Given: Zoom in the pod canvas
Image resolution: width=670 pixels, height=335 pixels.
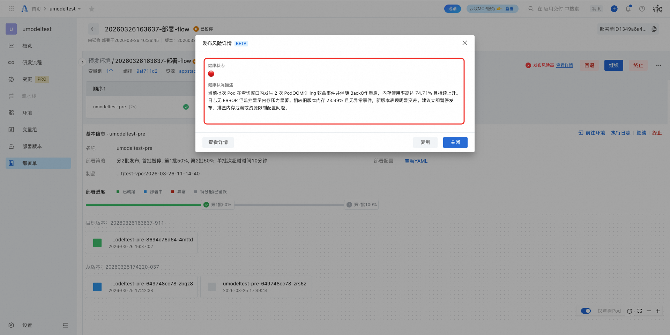Looking at the screenshot, I should coord(658,311).
